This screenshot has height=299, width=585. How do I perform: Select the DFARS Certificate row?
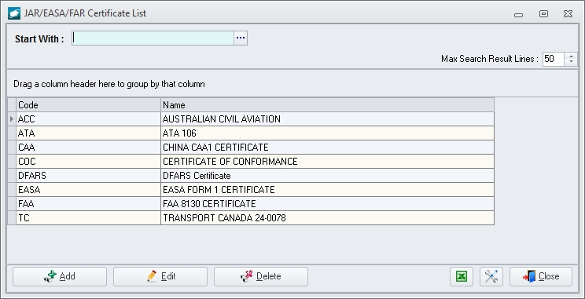point(255,175)
